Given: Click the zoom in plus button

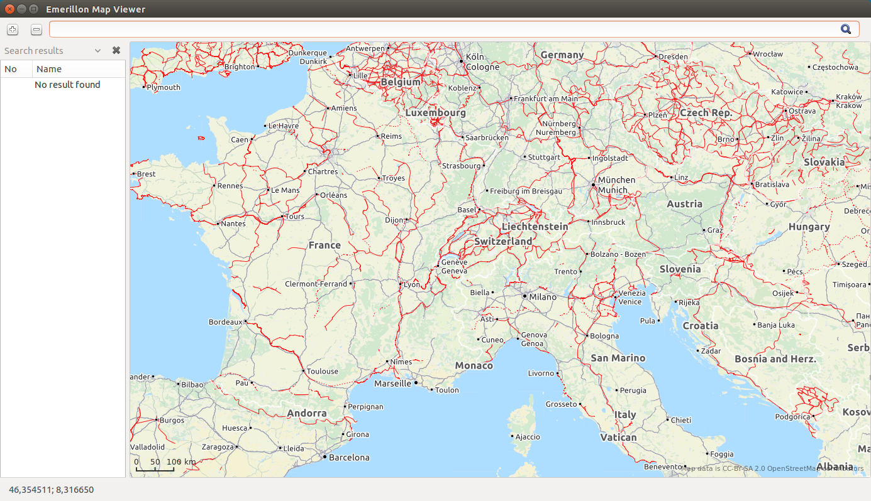Looking at the screenshot, I should coord(13,30).
